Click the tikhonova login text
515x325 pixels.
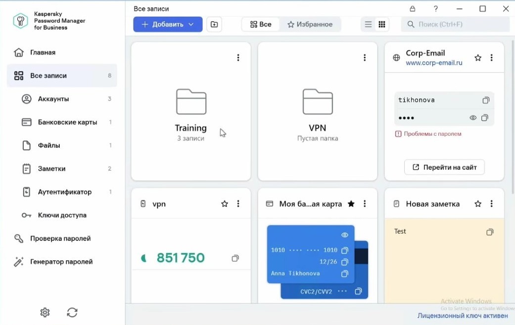[416, 100]
